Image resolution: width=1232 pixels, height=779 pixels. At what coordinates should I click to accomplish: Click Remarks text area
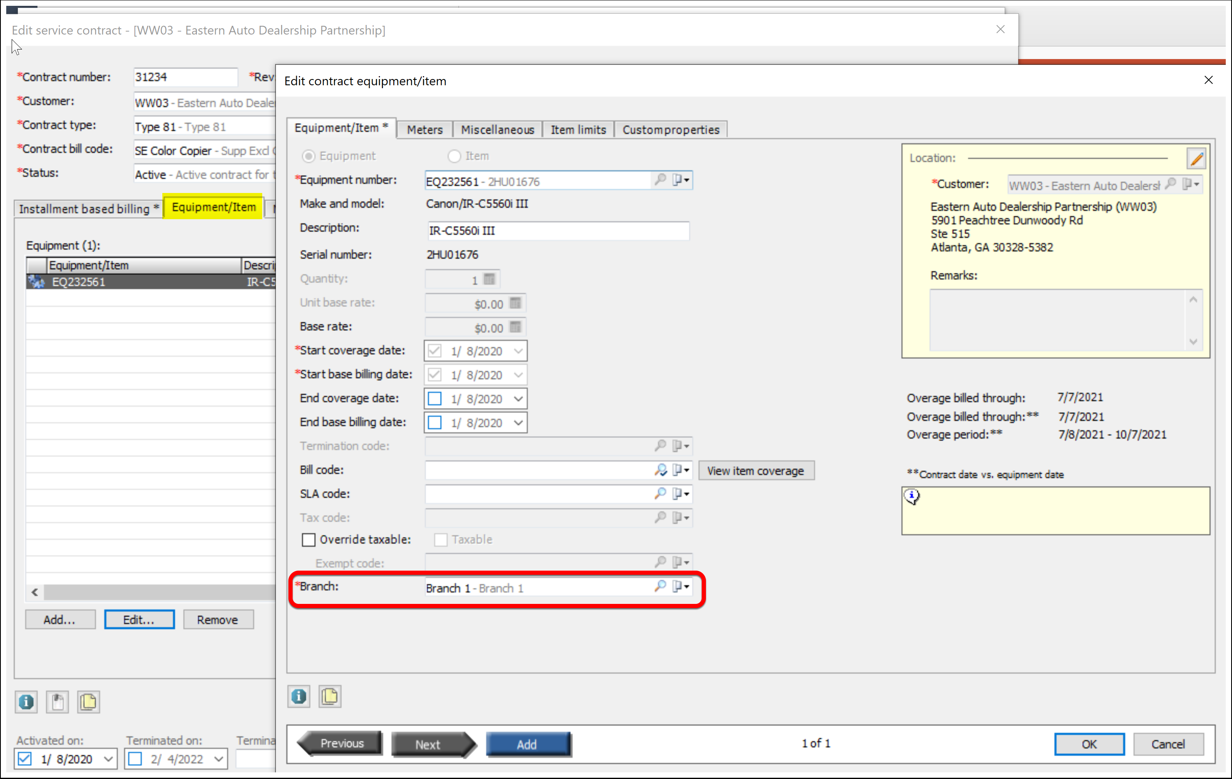pos(1065,320)
